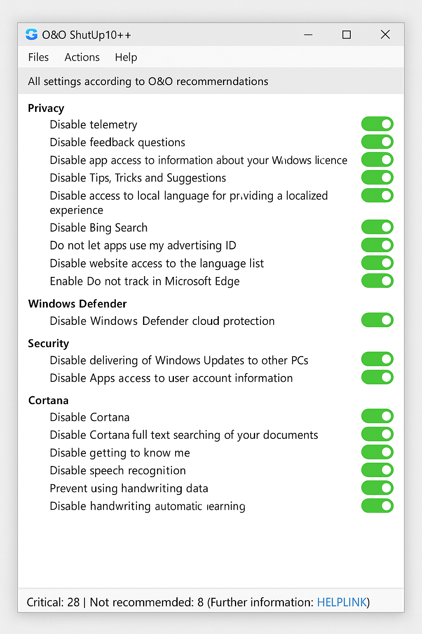Turn off Disable feedback questions toggle
Viewport: 422px width, 634px height.
377,142
